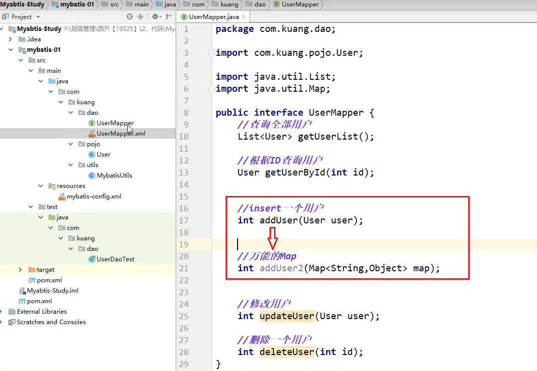The width and height of the screenshot is (537, 371).
Task: Click the package com.kuang.dao line
Action: tap(275, 29)
